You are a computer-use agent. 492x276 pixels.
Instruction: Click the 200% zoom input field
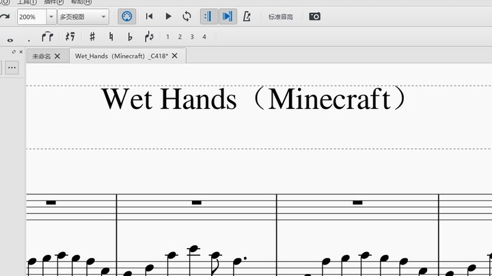(x=31, y=17)
